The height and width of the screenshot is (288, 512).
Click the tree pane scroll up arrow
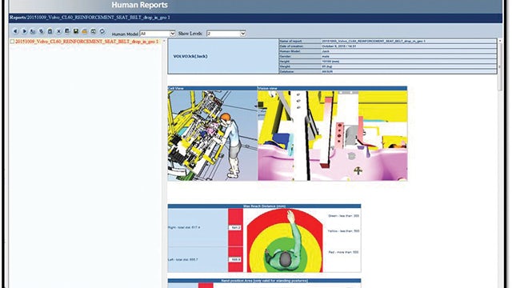pos(164,41)
